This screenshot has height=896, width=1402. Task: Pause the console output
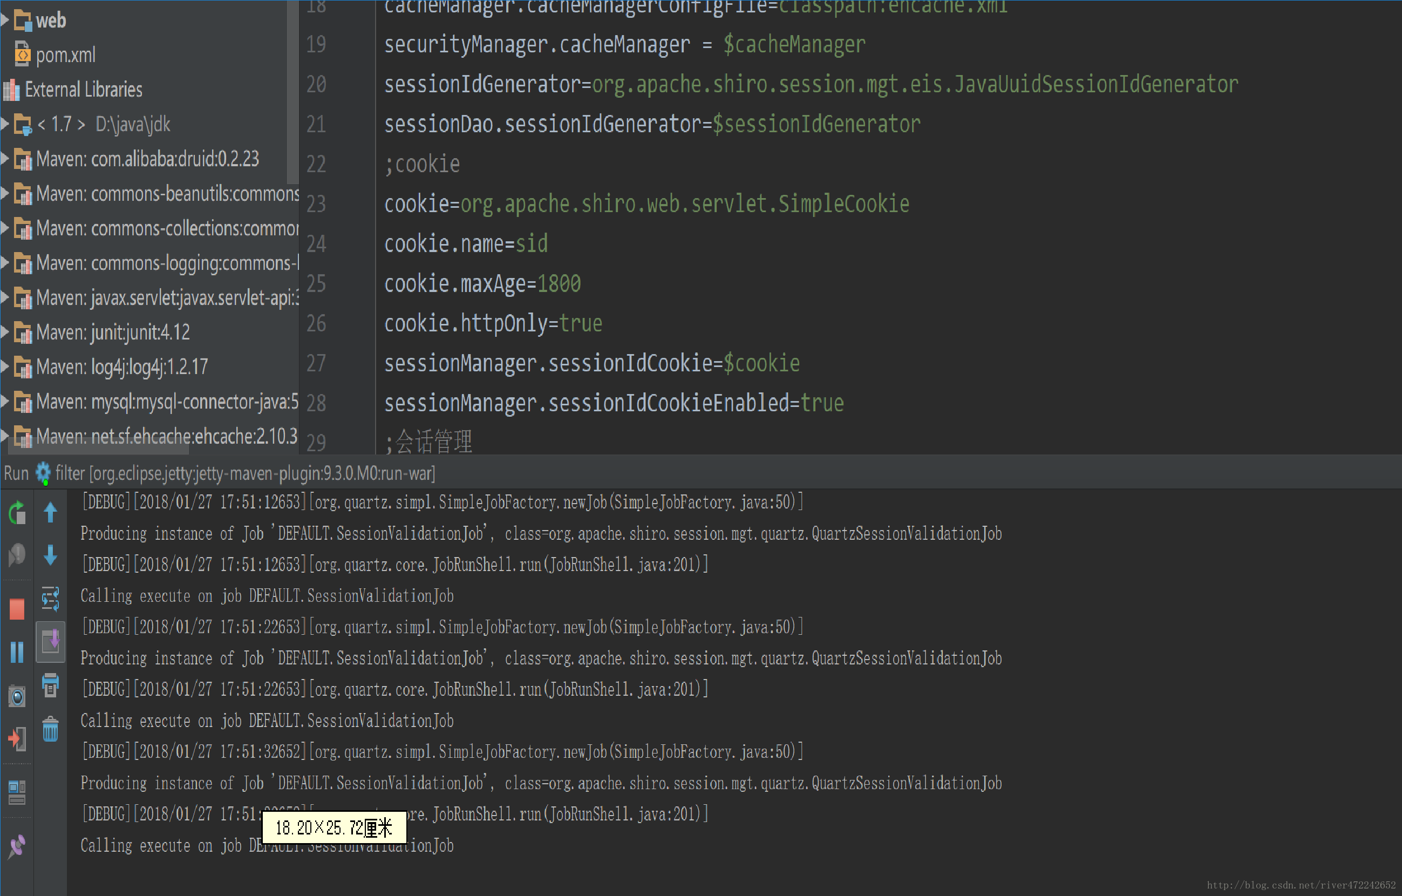pos(17,651)
